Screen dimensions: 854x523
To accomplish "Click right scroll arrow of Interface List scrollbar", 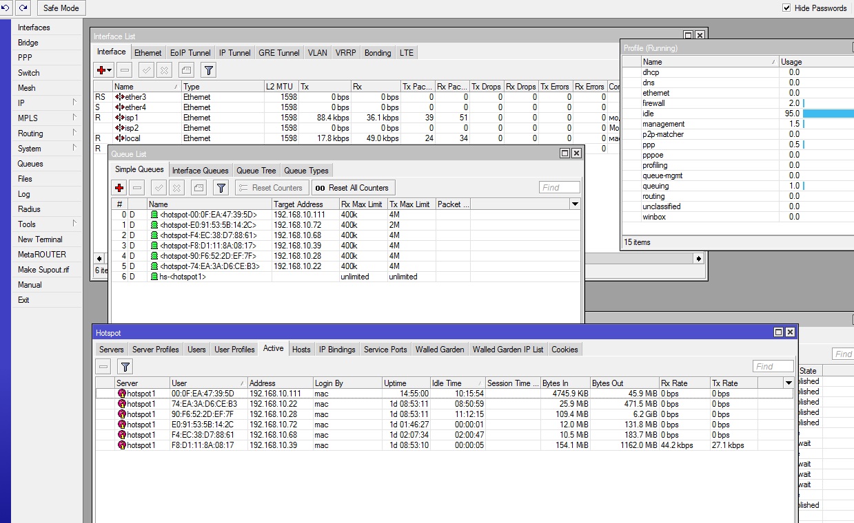I will tap(698, 259).
